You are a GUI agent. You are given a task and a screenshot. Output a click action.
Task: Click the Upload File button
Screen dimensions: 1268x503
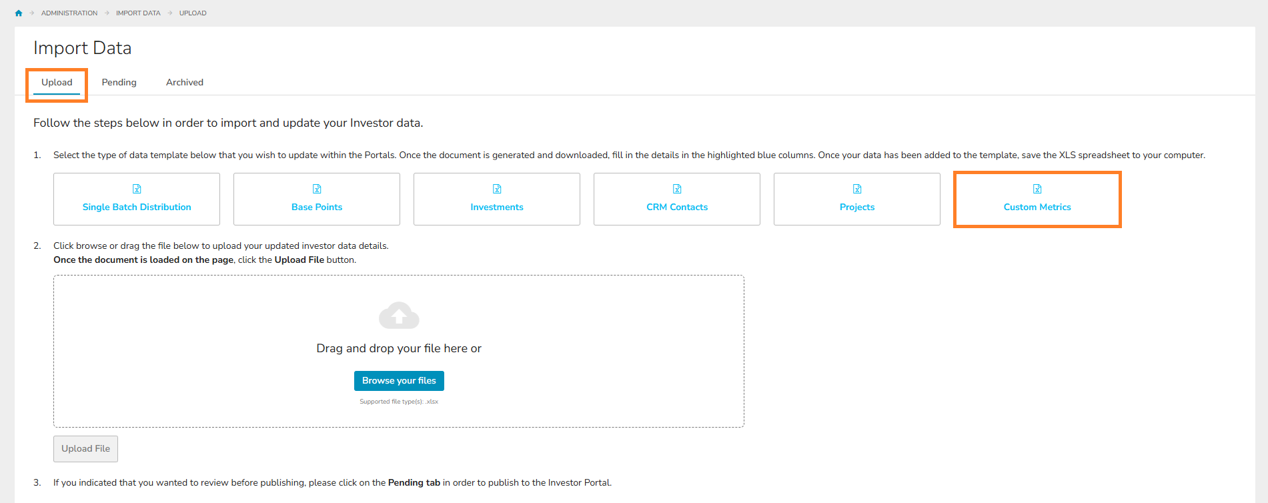click(x=85, y=449)
